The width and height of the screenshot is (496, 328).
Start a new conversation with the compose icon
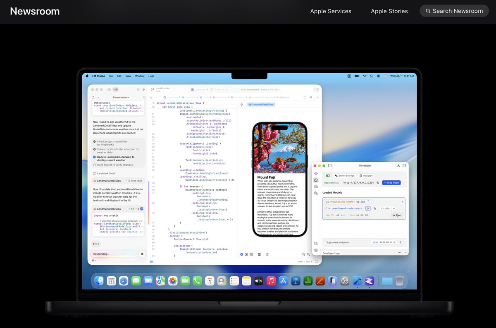[93, 97]
